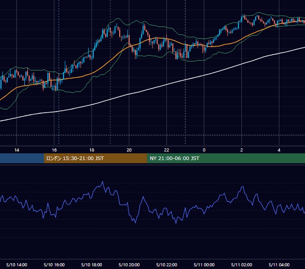Click the 2 hour axis label
305x269 pixels.
pos(242,150)
